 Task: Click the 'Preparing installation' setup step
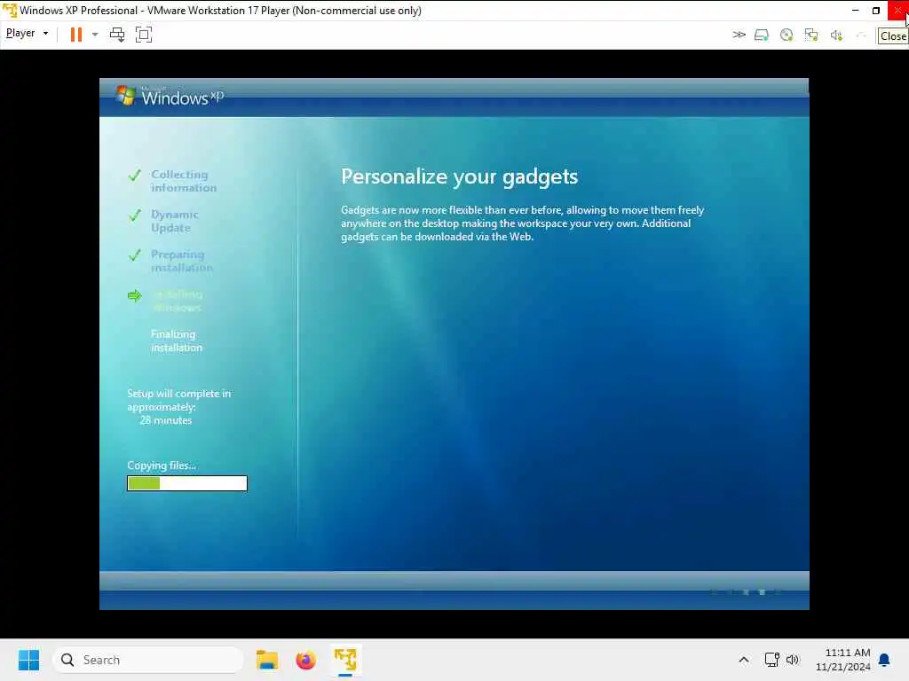181,261
